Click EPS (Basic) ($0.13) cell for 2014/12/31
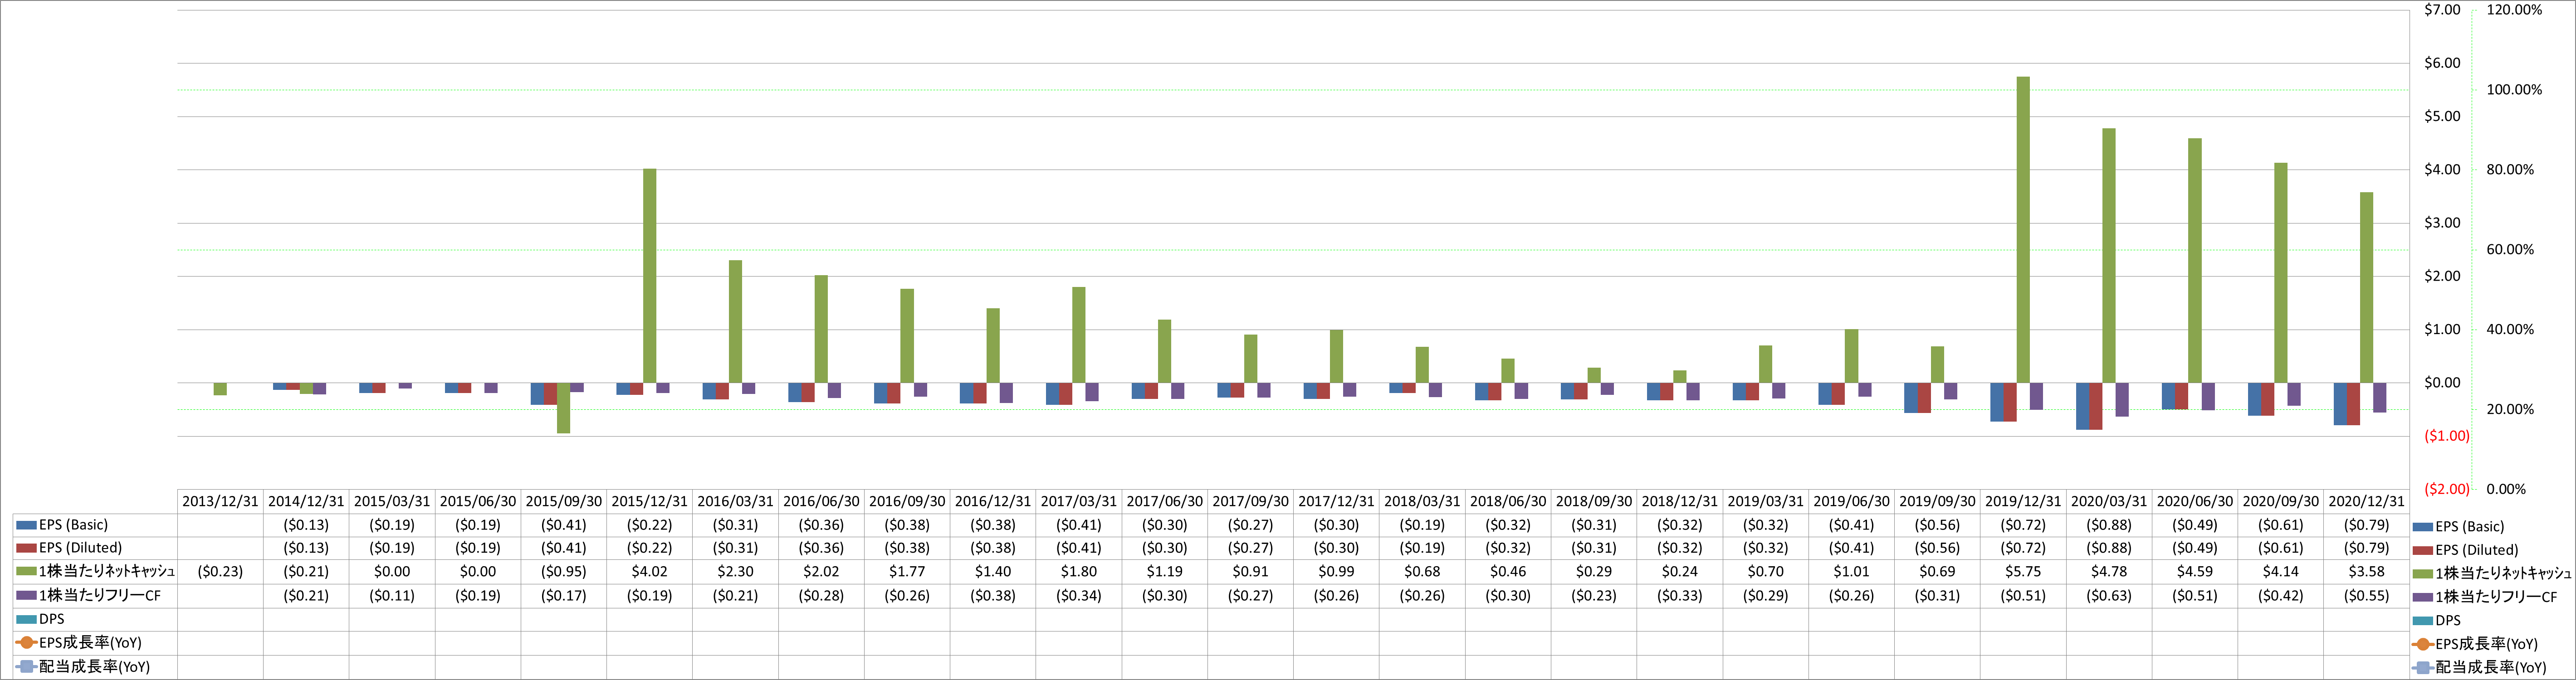 pyautogui.click(x=306, y=525)
